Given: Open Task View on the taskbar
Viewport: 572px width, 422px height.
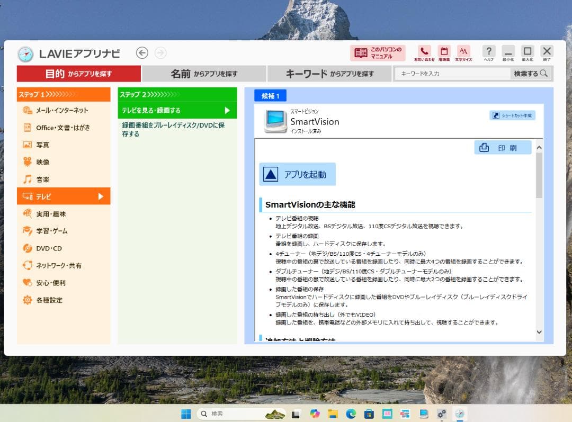Looking at the screenshot, I should (x=296, y=414).
